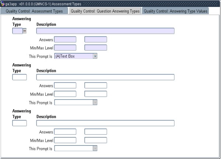This screenshot has height=159, width=221.
Task: Expand the first record's This Prompt Is dropdown
Action: (x=95, y=56)
